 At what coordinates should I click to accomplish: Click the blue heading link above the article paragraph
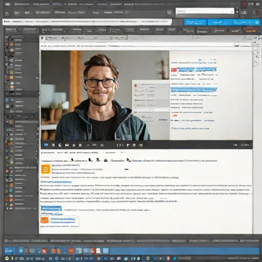[x=56, y=182]
